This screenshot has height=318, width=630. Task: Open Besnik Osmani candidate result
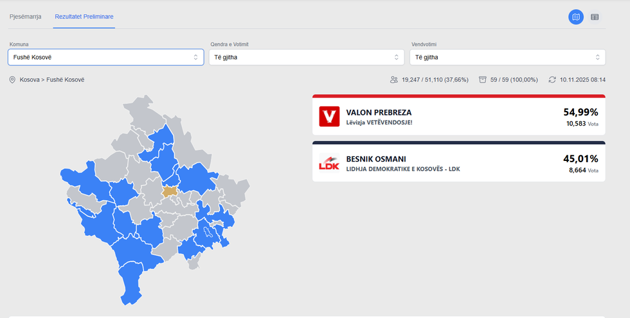click(377, 158)
